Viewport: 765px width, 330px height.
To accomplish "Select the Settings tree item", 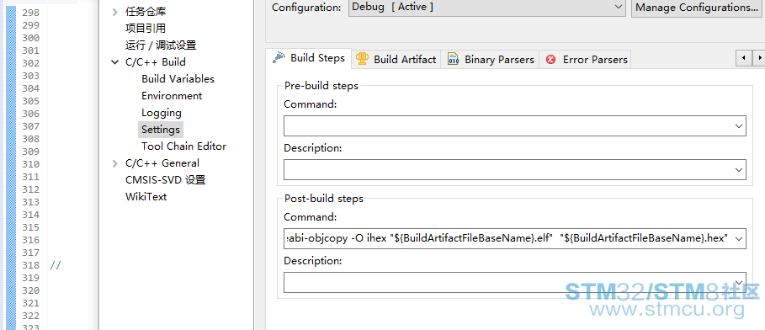I will click(161, 130).
